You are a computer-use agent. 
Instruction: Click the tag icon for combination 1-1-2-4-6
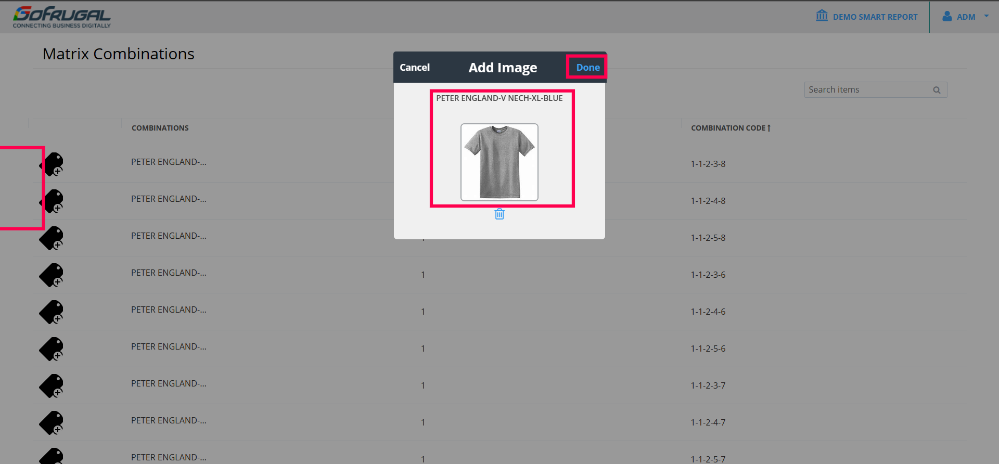[52, 312]
